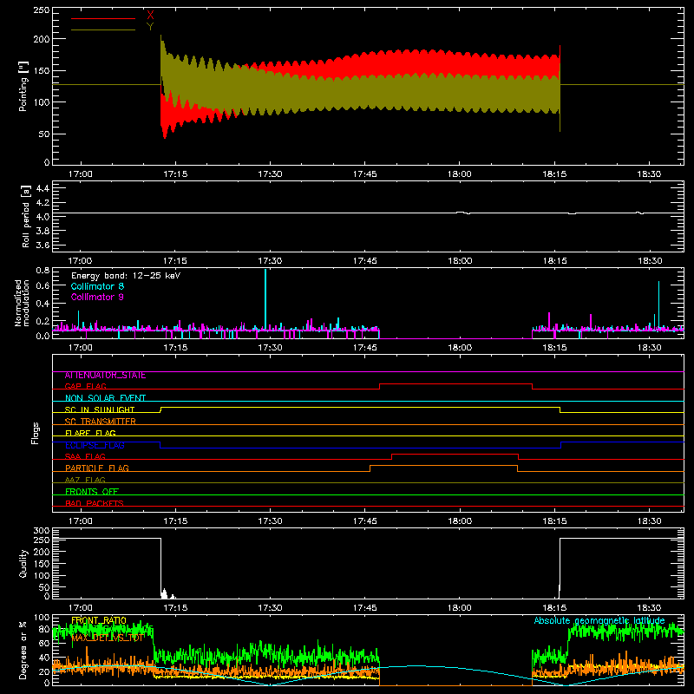Click the "3.8" roll period tick label

click(43, 231)
